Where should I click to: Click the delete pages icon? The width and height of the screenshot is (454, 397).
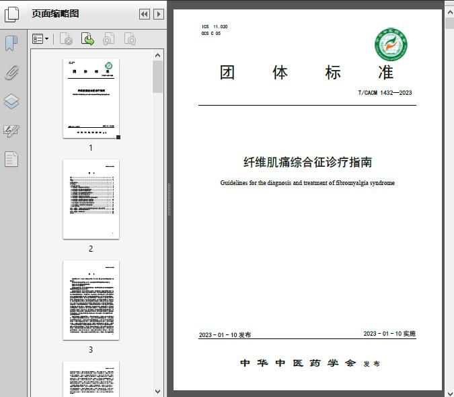(x=67, y=38)
